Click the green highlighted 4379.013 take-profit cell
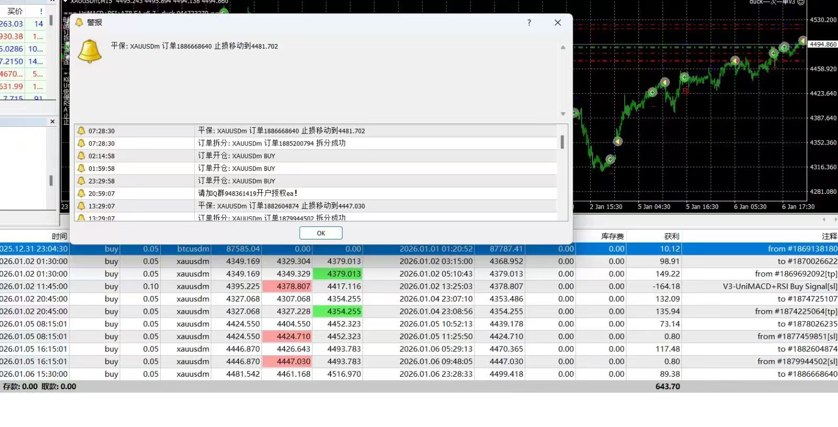The height and width of the screenshot is (427, 838). point(338,274)
